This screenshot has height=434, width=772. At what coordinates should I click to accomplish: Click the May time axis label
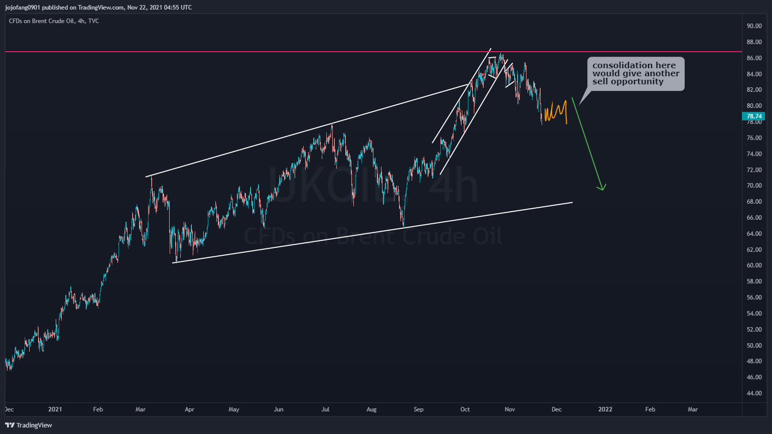(x=234, y=409)
